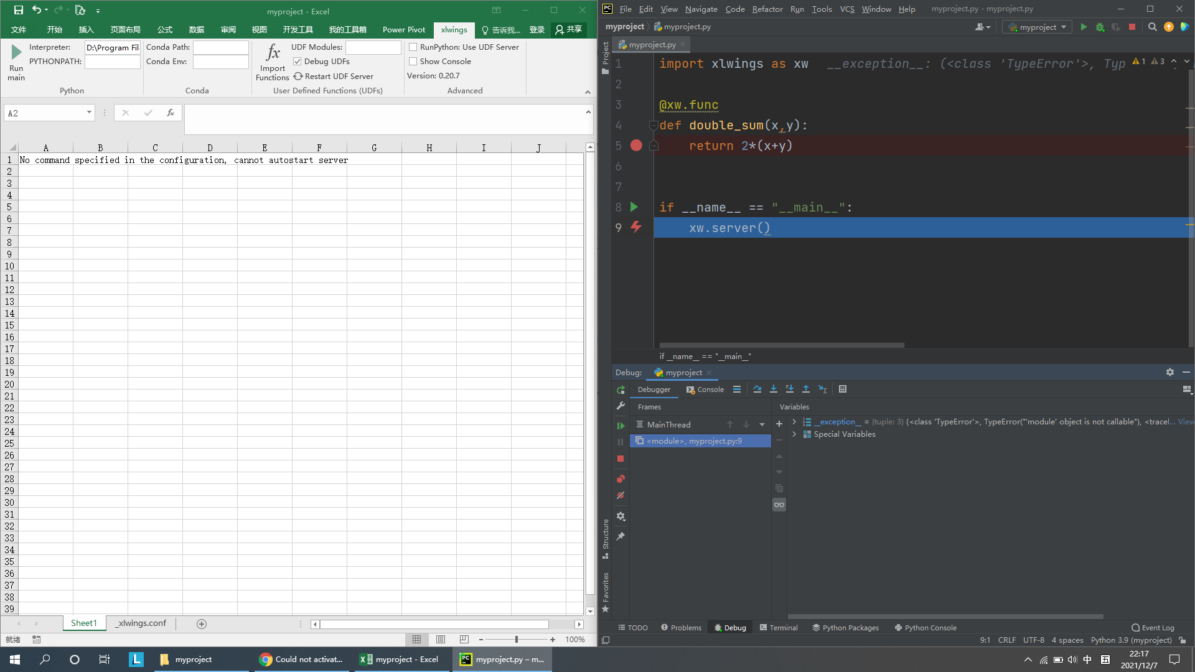Expand the __exception__ variable entry

pyautogui.click(x=794, y=421)
